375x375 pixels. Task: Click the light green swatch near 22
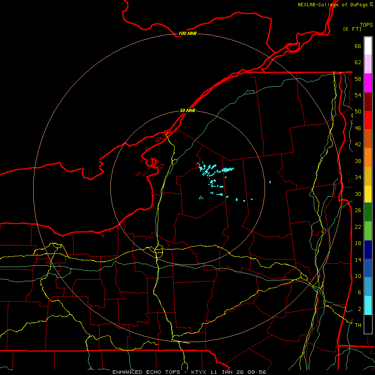pyautogui.click(x=368, y=231)
